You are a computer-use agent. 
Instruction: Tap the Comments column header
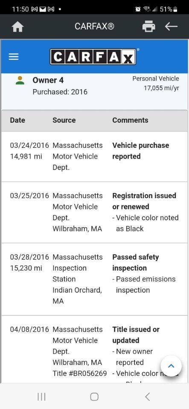point(130,120)
